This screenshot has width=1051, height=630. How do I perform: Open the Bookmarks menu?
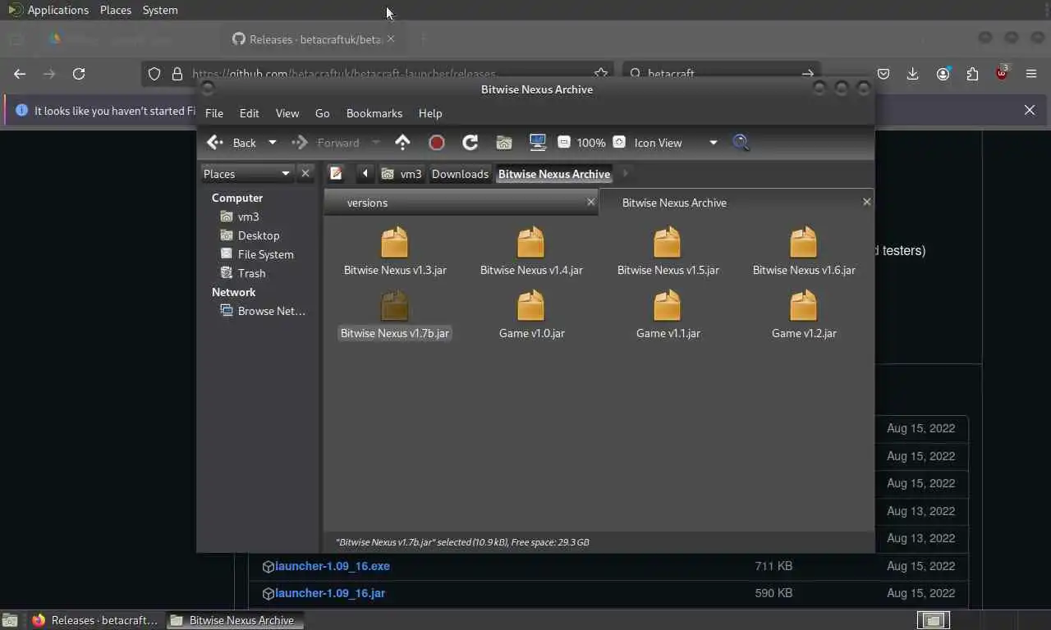tap(374, 113)
